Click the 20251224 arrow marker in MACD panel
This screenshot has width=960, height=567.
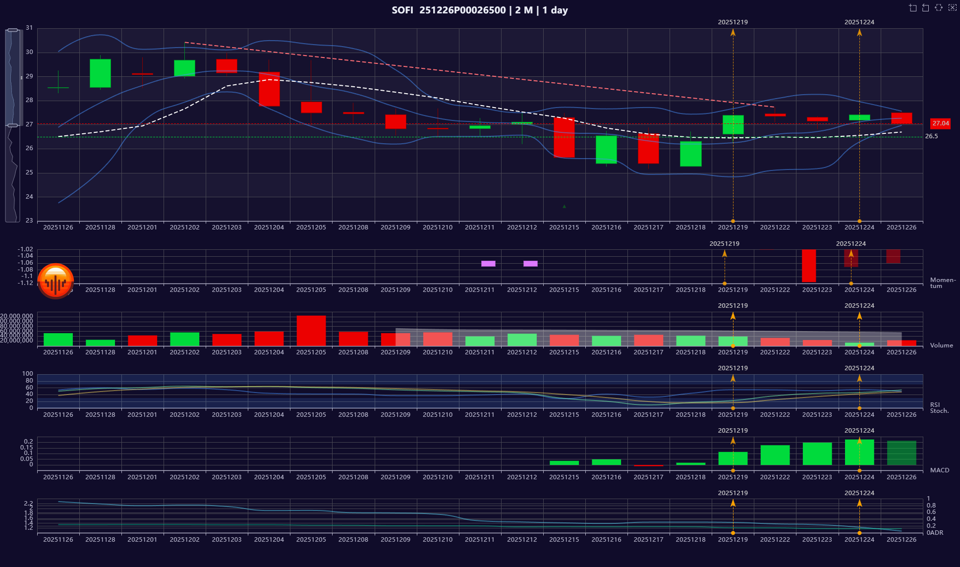coord(859,441)
